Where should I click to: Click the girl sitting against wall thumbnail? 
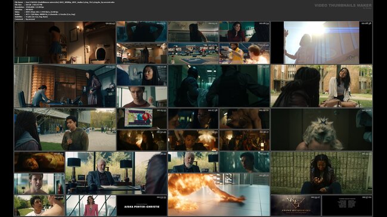coord(321,173)
